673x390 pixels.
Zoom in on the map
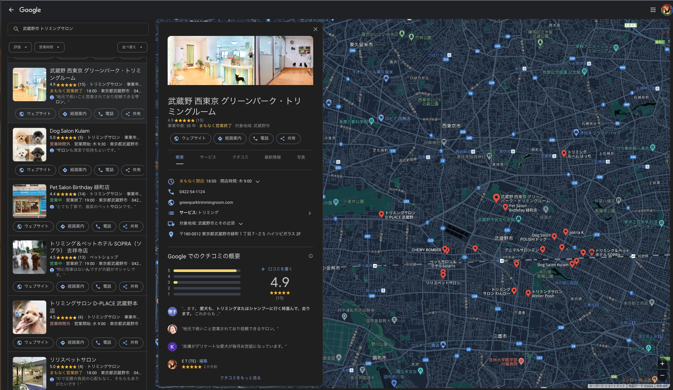tap(662, 364)
